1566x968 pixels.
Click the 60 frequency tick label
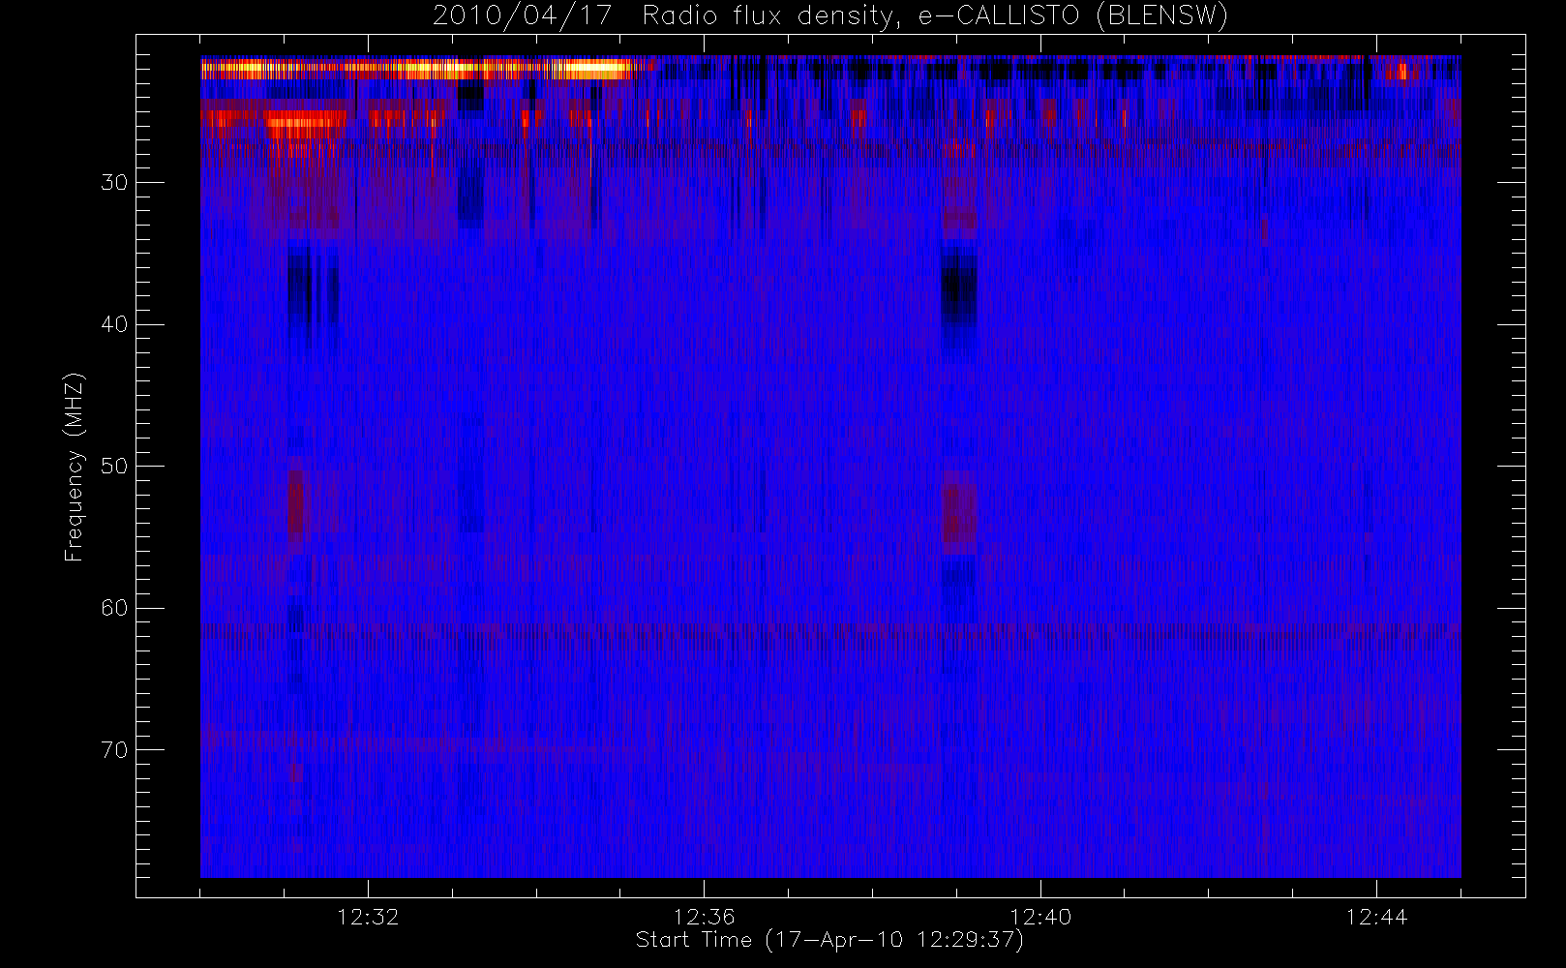point(114,608)
